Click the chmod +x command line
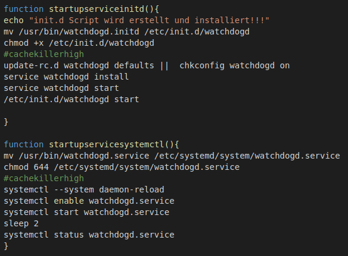348x256 pixels. 79,43
